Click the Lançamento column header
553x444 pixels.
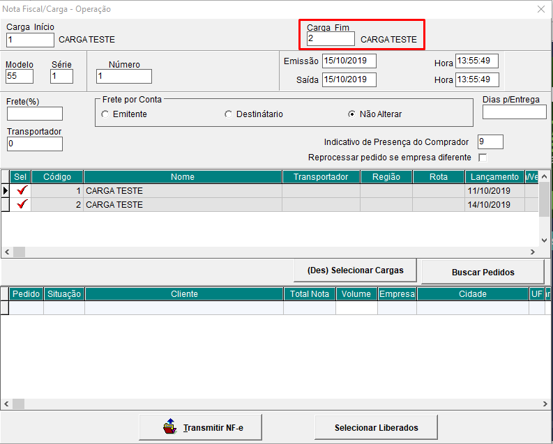[x=494, y=177]
